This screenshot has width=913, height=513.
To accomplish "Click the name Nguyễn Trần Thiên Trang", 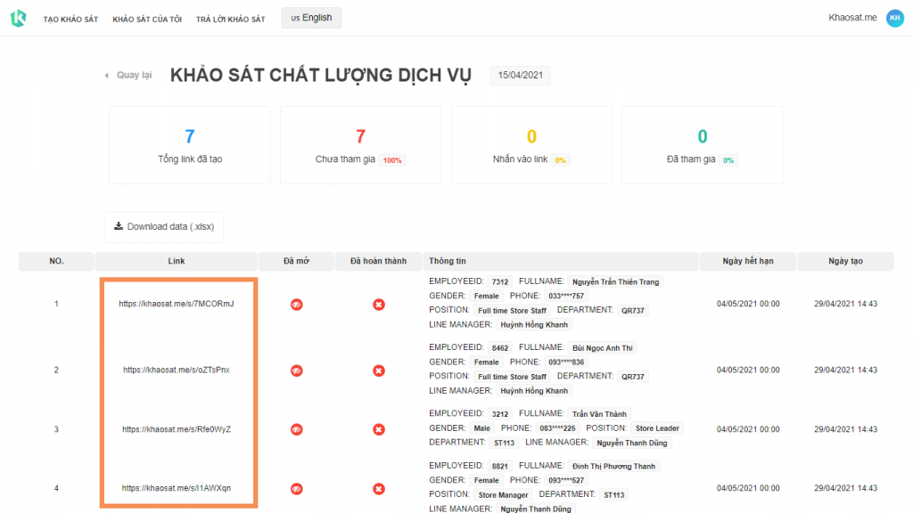I will 615,282.
